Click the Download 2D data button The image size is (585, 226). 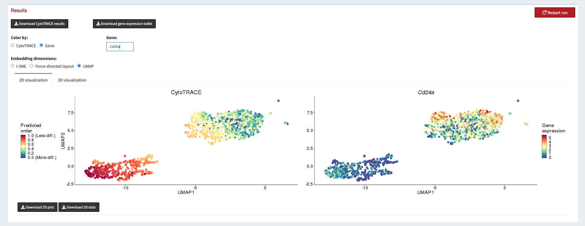coord(79,207)
